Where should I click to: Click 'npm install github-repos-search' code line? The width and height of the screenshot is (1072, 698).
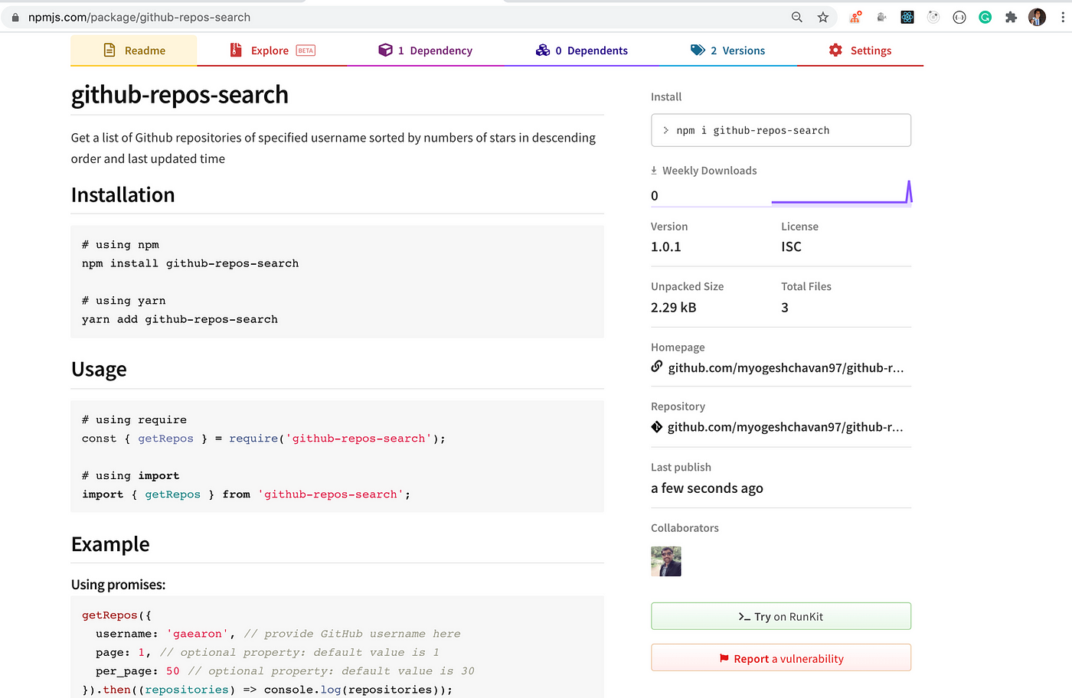[191, 263]
